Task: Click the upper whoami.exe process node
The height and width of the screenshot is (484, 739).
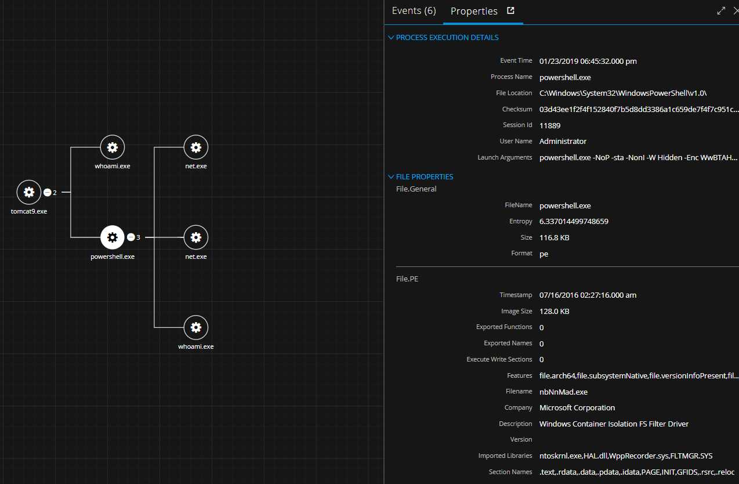Action: point(113,147)
